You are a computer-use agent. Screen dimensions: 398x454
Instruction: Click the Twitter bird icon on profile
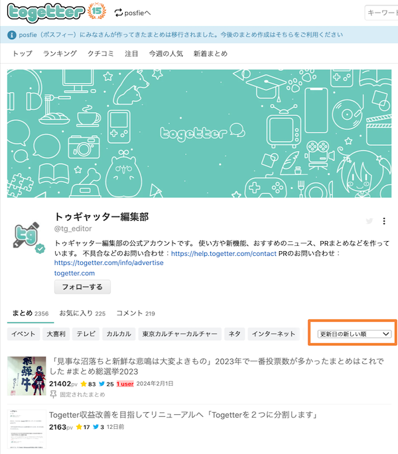pos(369,221)
